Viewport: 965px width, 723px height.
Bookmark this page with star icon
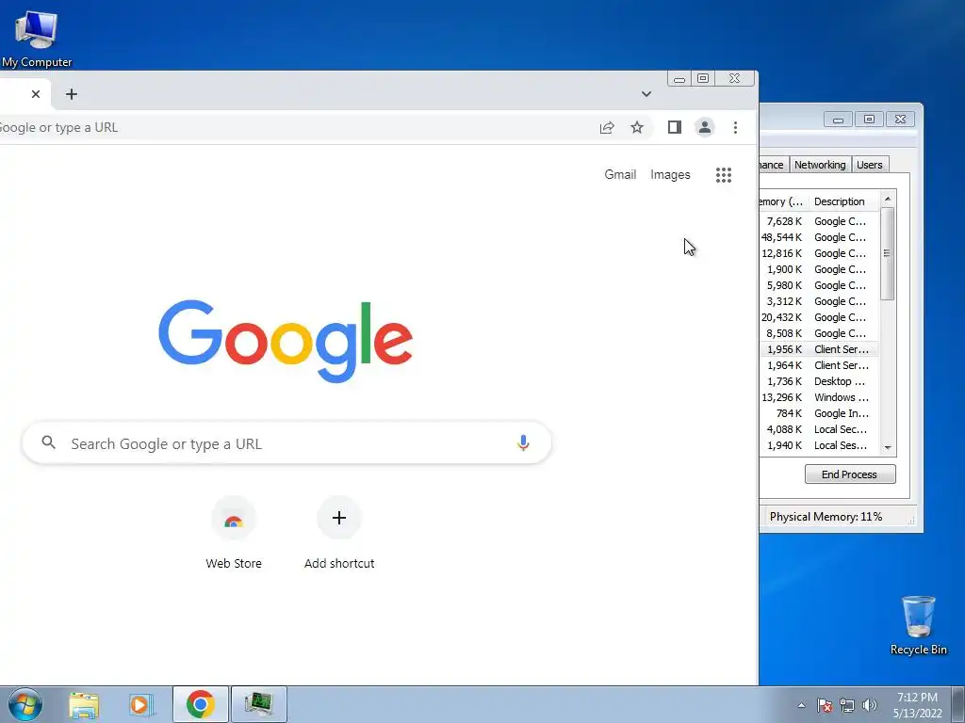point(637,127)
